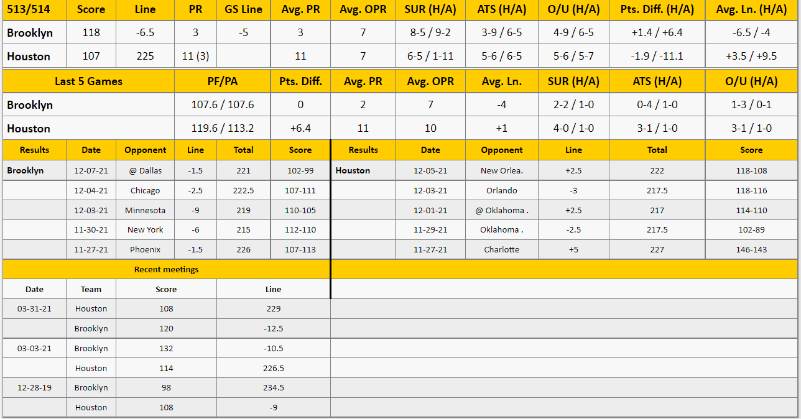Select the @ Dallas opponent cell

(x=145, y=170)
